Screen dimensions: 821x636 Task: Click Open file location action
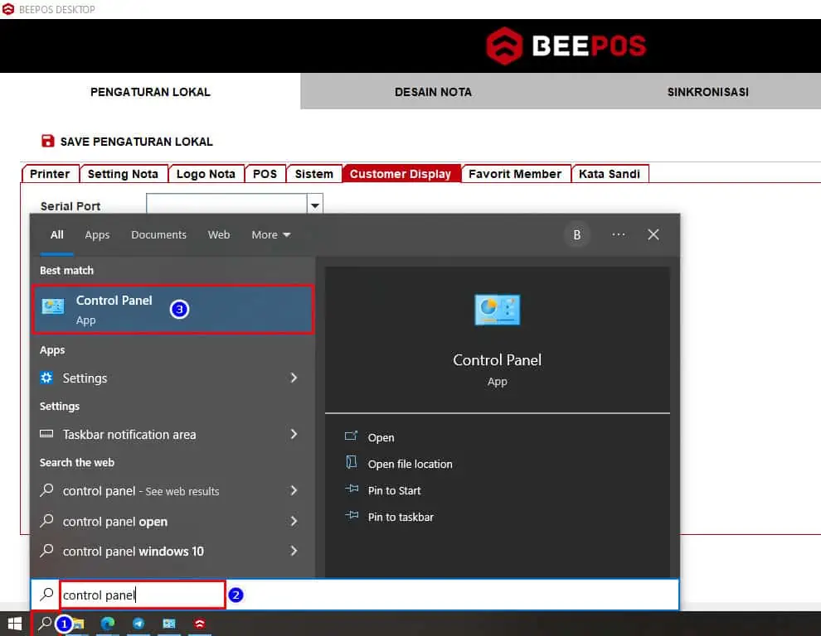click(x=410, y=464)
